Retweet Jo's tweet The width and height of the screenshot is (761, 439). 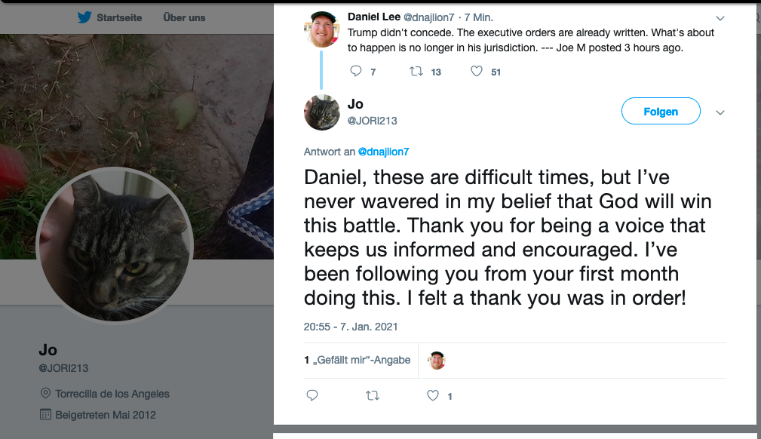coord(372,395)
